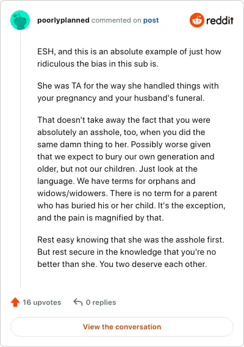Click the Reddit Snoo logo icon
The width and height of the screenshot is (244, 347).
(x=196, y=20)
